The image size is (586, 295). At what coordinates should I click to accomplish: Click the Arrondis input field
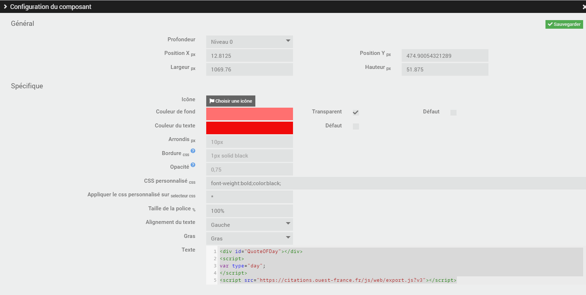pos(250,142)
